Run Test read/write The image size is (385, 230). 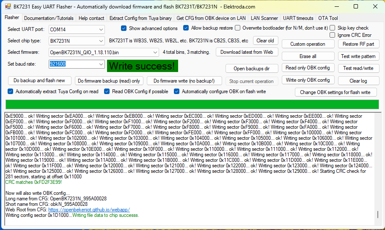(x=358, y=68)
